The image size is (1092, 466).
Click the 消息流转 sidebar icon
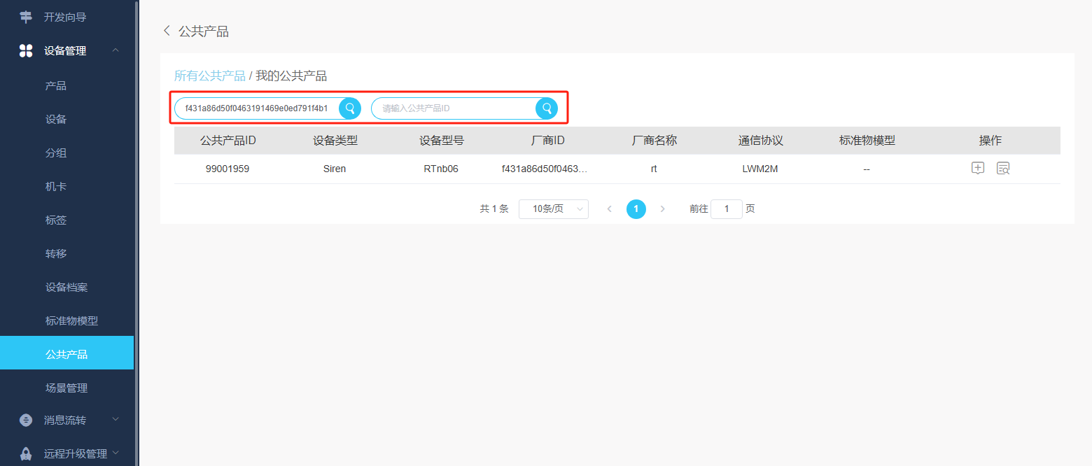pyautogui.click(x=26, y=420)
